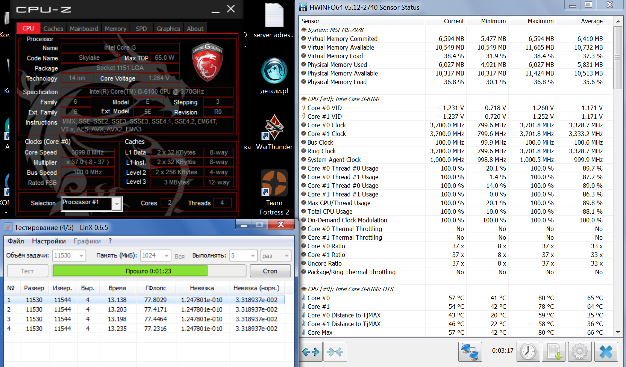Screen dimensions: 626x367
Task: Open the Выполнять count dropdown showing 5
Action: coord(253,255)
